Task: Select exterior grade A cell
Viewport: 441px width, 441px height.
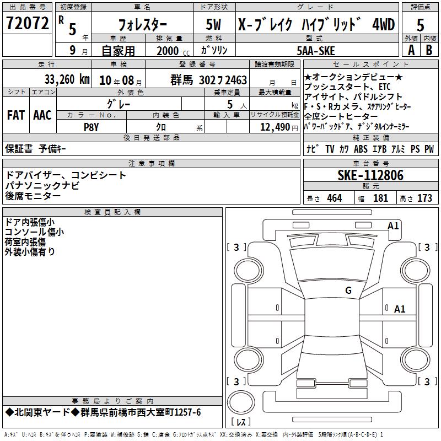Action: pyautogui.click(x=411, y=50)
